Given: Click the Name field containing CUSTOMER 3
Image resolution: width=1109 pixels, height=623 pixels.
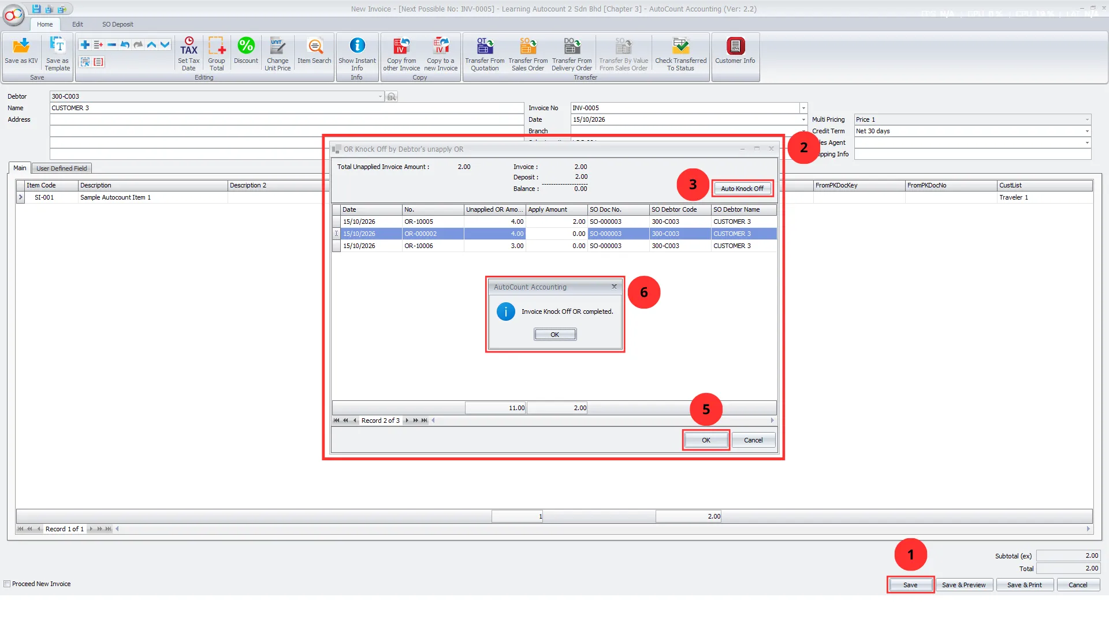Looking at the screenshot, I should 286,108.
